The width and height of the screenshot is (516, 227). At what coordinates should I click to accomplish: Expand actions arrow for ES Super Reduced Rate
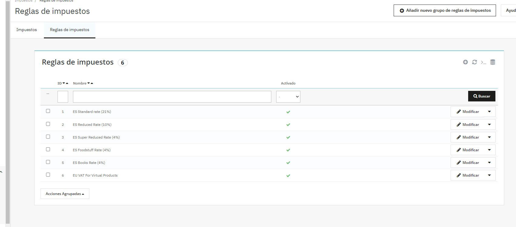[x=489, y=137]
